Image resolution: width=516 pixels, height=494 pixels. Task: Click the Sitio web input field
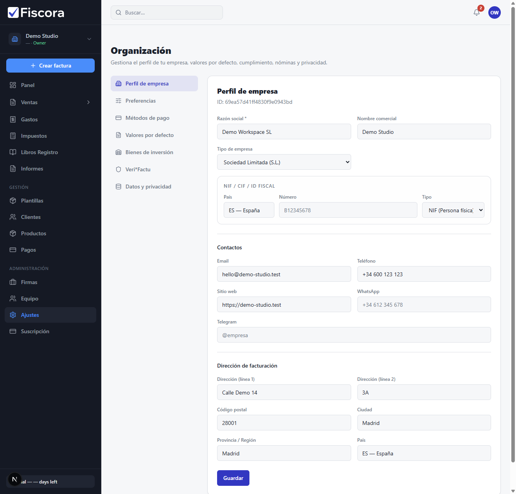[284, 304]
